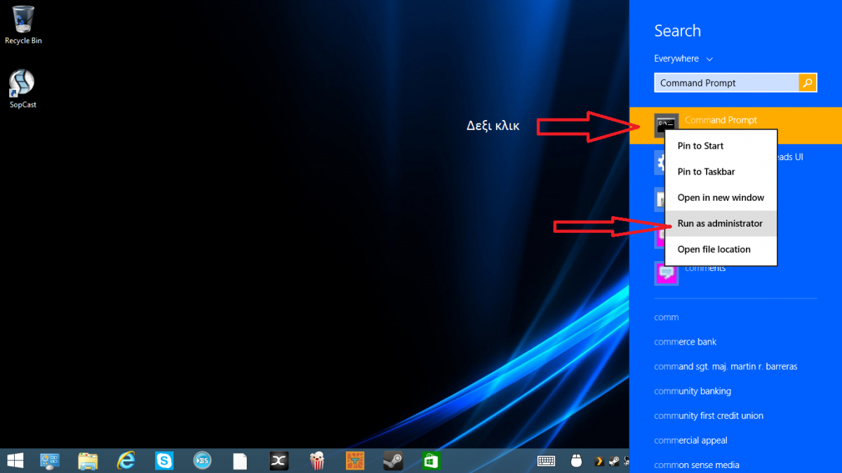
Task: Click the 'Command Prompt' result title
Action: tap(721, 120)
